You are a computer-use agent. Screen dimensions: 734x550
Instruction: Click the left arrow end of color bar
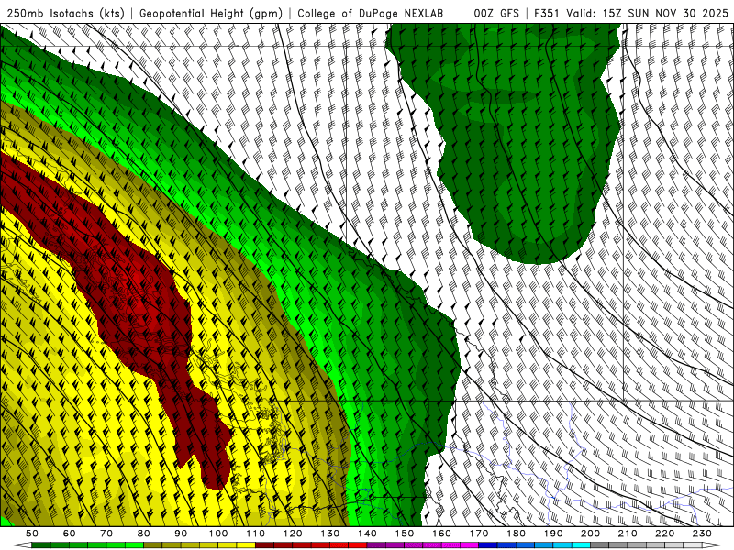coord(22,544)
